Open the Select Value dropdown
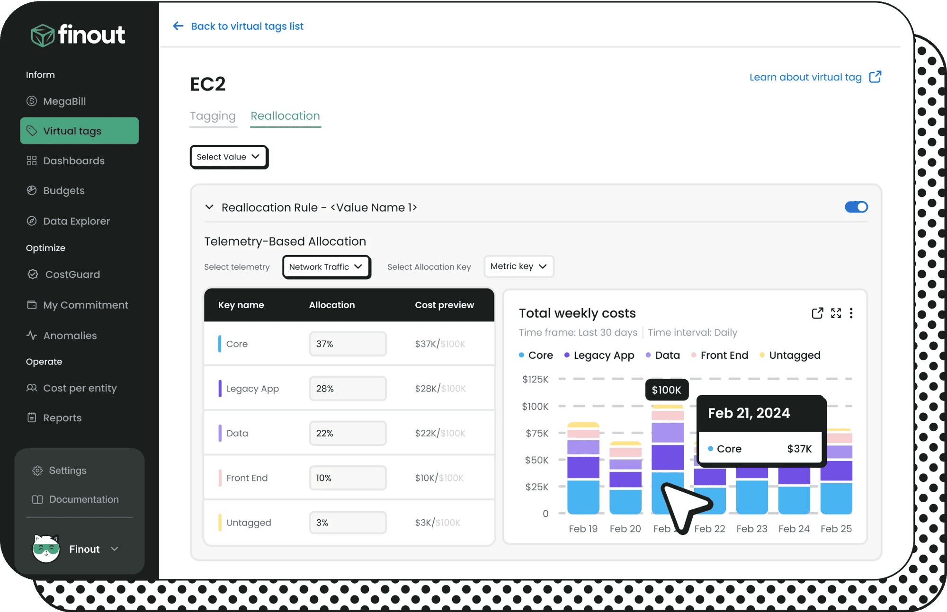The height and width of the screenshot is (612, 947). coord(229,157)
